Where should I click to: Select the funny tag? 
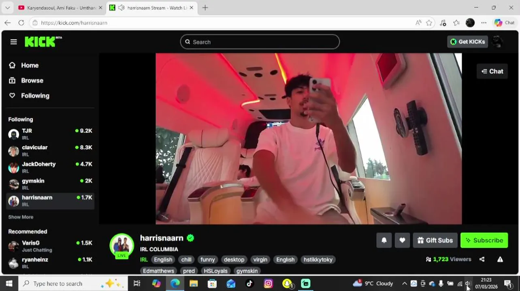tap(208, 259)
